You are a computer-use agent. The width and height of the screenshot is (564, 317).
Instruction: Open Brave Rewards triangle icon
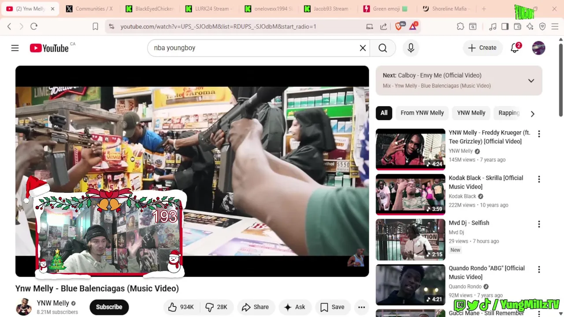[x=413, y=26]
